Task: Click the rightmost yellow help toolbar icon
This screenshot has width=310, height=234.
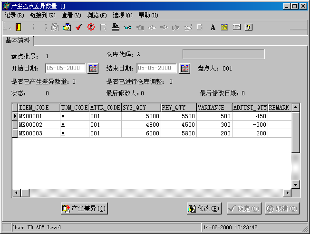Action: [x=248, y=27]
